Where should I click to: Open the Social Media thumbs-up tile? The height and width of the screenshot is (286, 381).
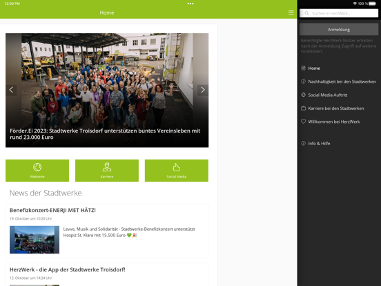(x=177, y=171)
